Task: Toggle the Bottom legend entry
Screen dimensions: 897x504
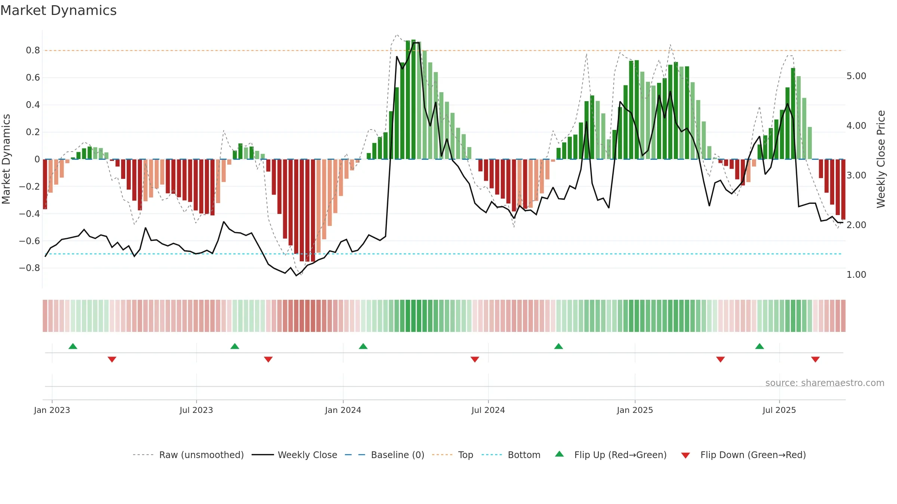Action: [511, 455]
